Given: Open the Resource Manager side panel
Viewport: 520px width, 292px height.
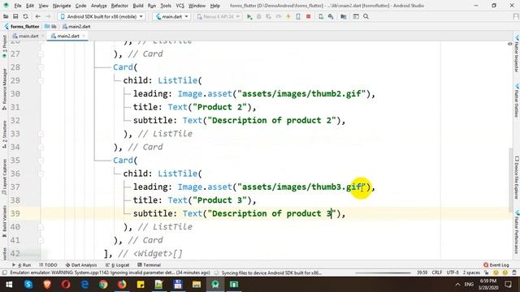Looking at the screenshot, I should pos(4,89).
